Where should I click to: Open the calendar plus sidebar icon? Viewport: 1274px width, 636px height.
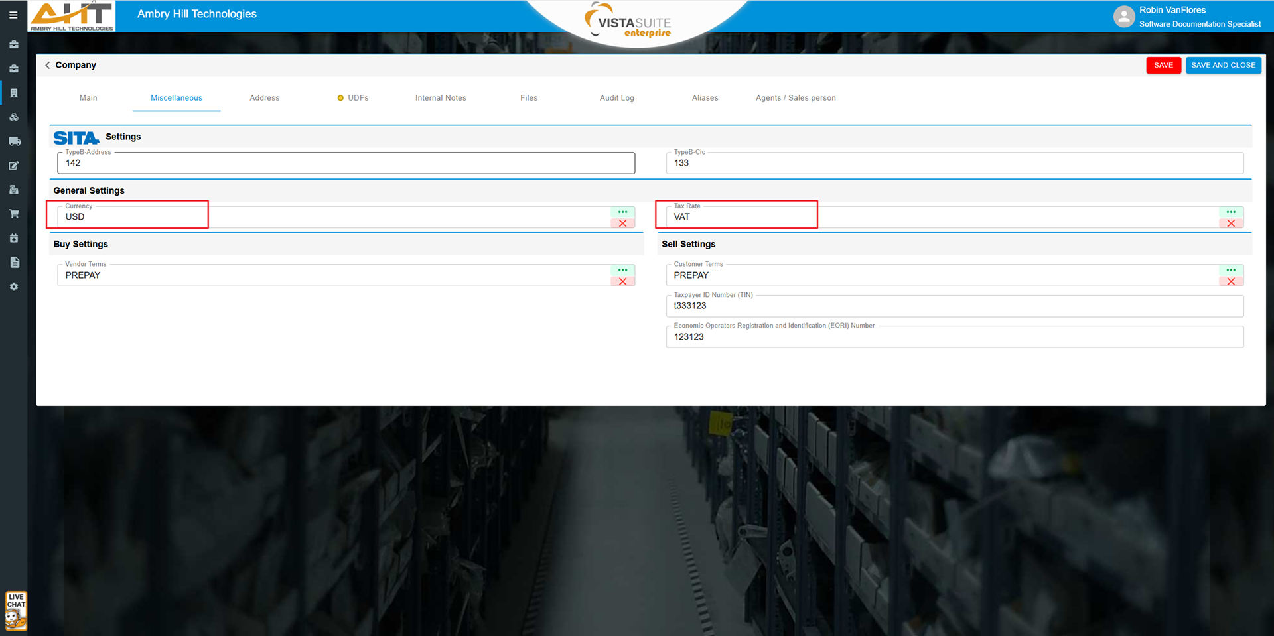tap(14, 238)
